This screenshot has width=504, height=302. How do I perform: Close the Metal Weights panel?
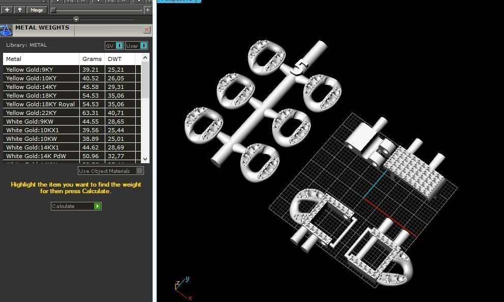tap(146, 30)
